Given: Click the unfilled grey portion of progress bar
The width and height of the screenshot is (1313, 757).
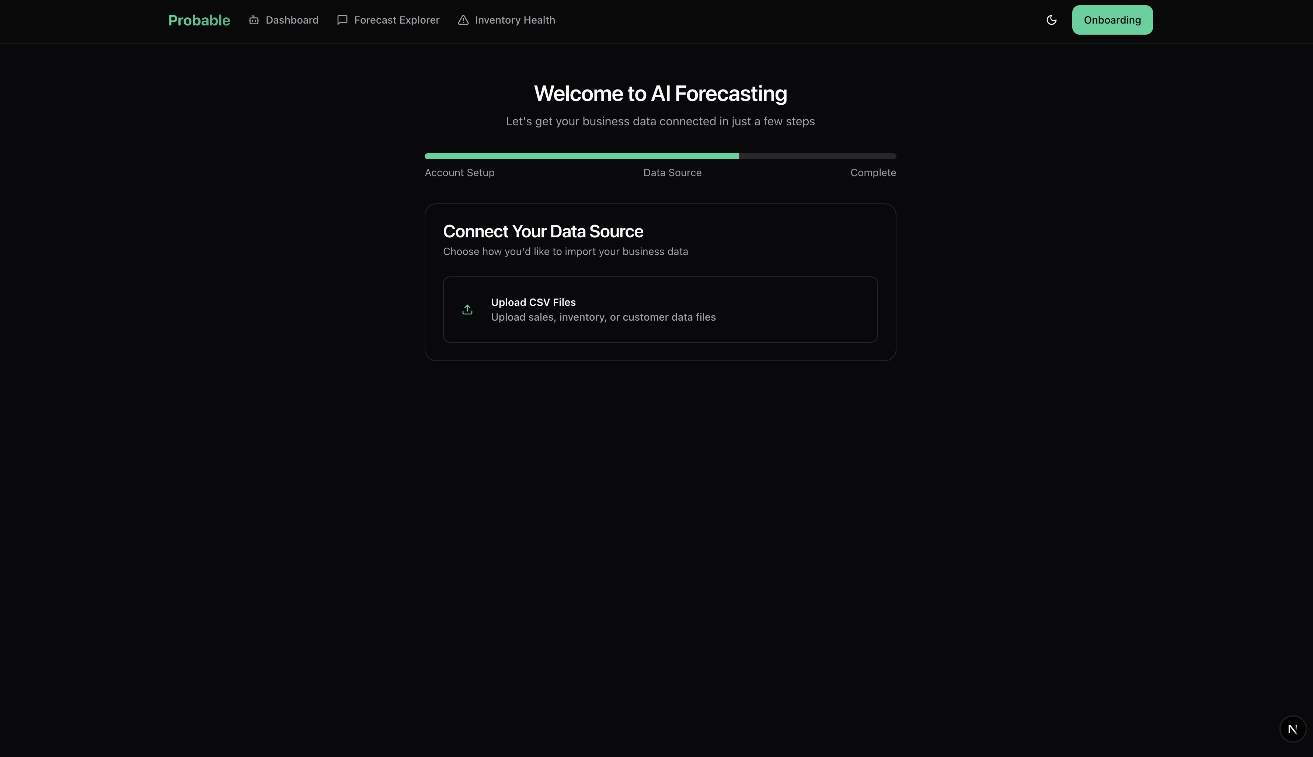Looking at the screenshot, I should (x=817, y=156).
